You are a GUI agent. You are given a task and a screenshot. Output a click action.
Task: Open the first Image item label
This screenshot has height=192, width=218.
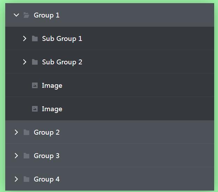[52, 85]
